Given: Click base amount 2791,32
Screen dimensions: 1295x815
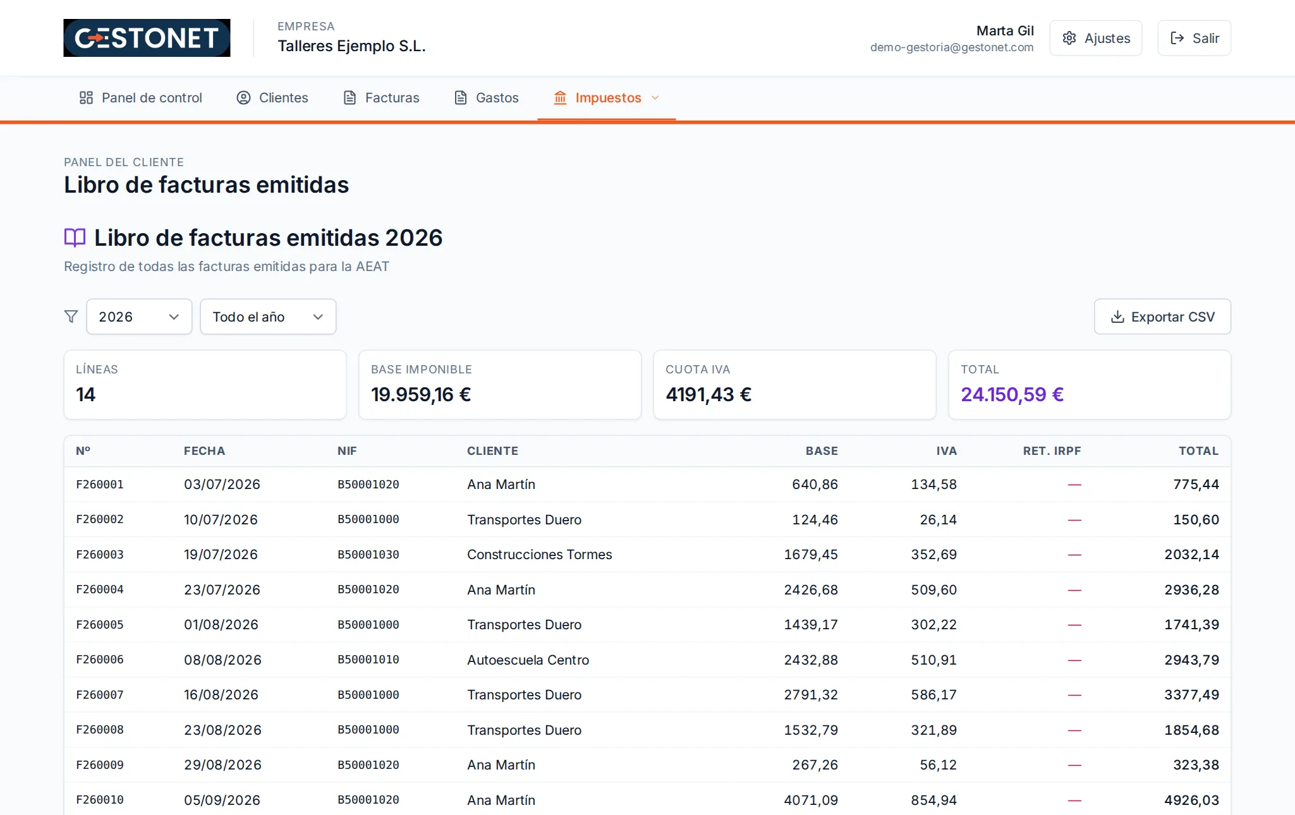Looking at the screenshot, I should coord(811,695).
